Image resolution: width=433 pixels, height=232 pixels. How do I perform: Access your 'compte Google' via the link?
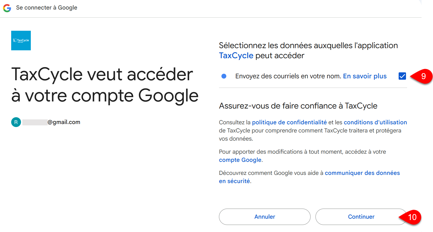click(240, 160)
